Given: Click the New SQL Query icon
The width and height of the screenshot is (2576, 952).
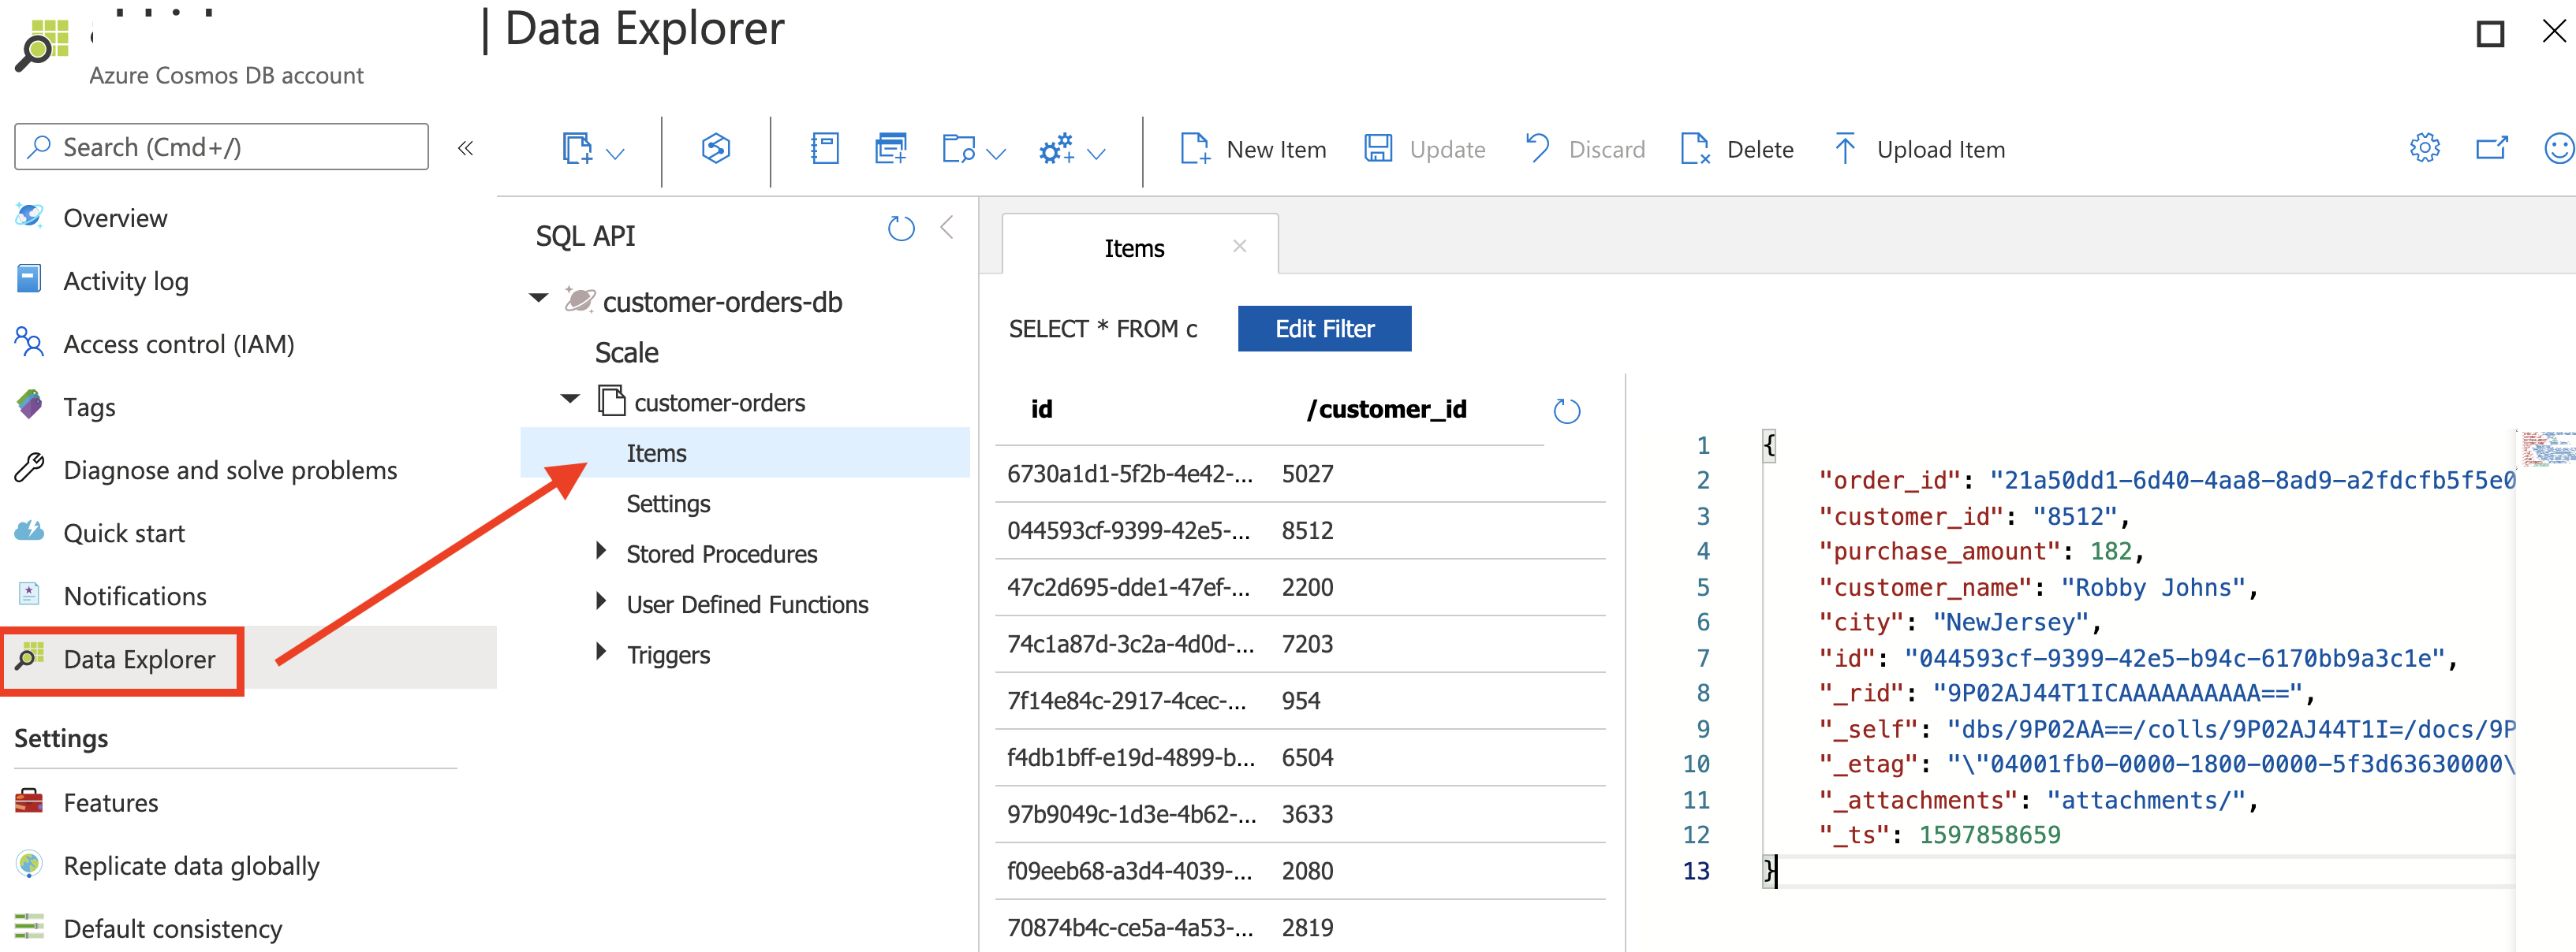Looking at the screenshot, I should tap(890, 149).
